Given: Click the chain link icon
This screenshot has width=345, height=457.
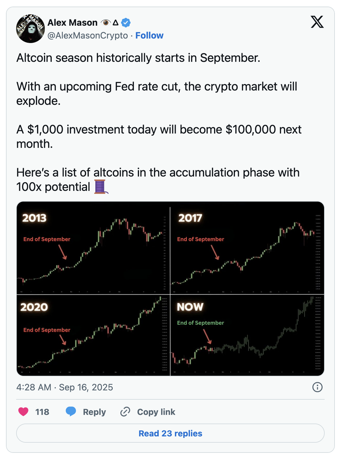Looking at the screenshot, I should point(125,412).
